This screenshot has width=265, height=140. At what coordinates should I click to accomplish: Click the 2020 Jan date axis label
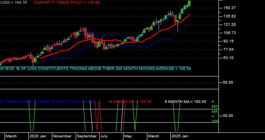pyautogui.click(x=38, y=136)
